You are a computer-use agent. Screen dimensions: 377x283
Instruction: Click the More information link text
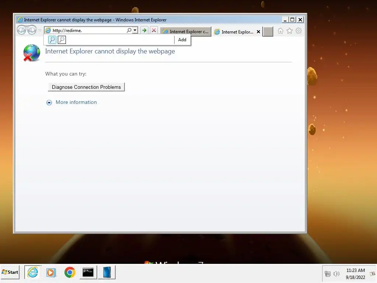coord(76,102)
